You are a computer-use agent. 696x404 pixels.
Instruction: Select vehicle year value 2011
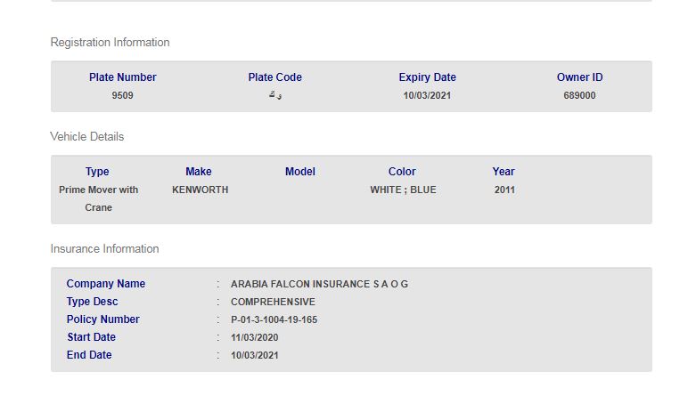coord(504,190)
